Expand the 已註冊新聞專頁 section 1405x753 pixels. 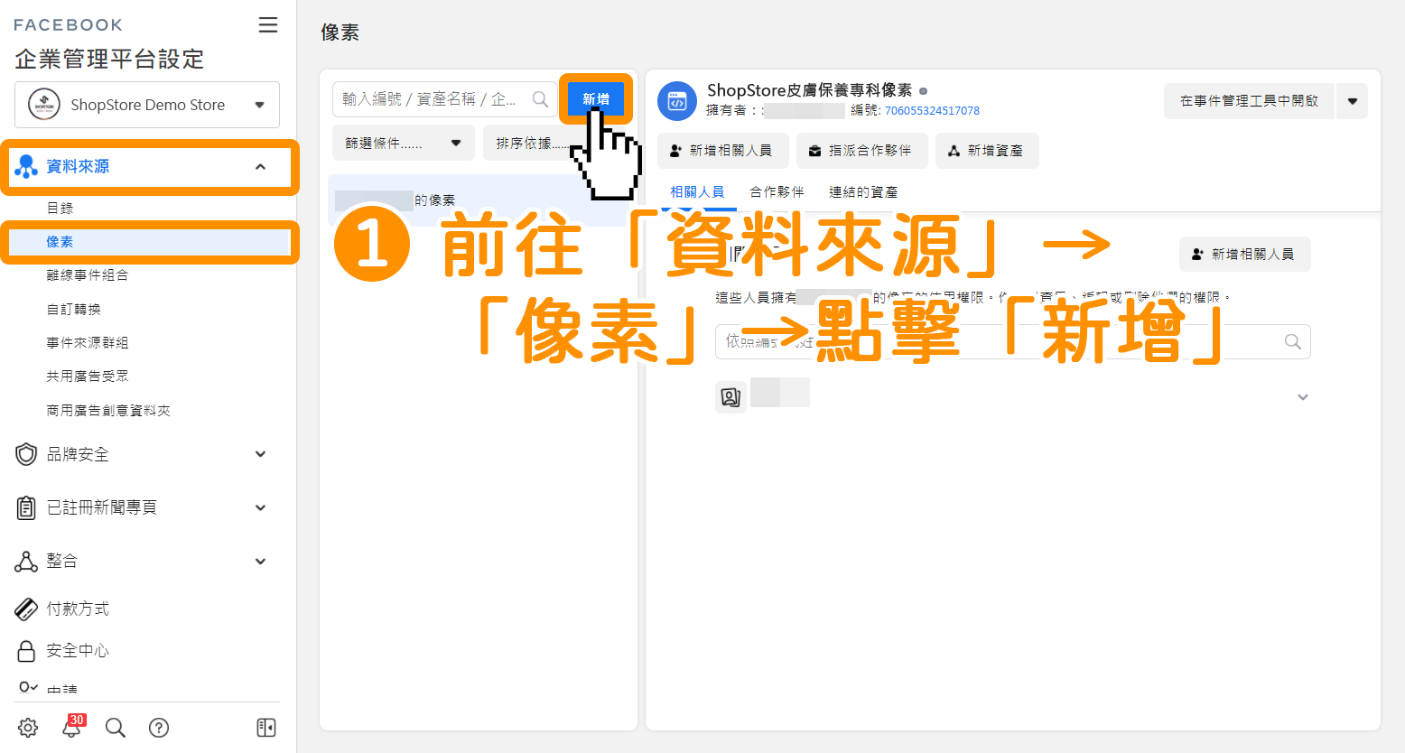pos(260,507)
